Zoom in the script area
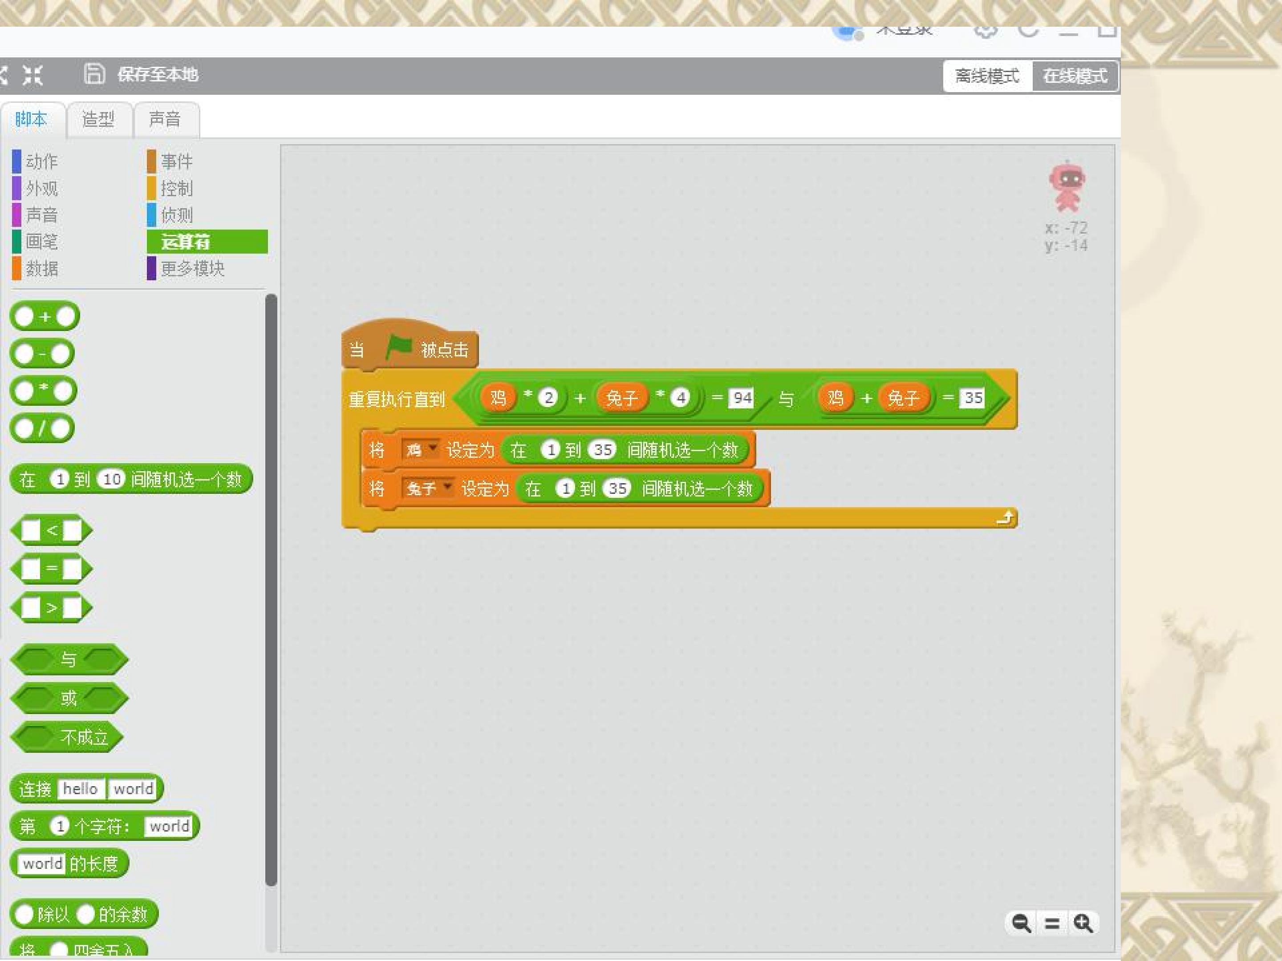Viewport: 1282px width, 961px height. coord(1083,923)
